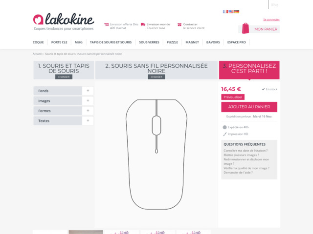The image size is (313, 234).
Task: Click the Se connecter link
Action: pyautogui.click(x=271, y=19)
